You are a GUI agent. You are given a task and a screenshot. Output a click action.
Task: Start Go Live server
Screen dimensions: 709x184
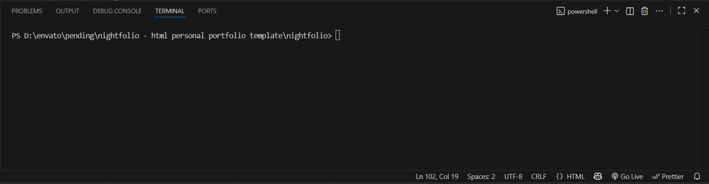[x=627, y=176]
